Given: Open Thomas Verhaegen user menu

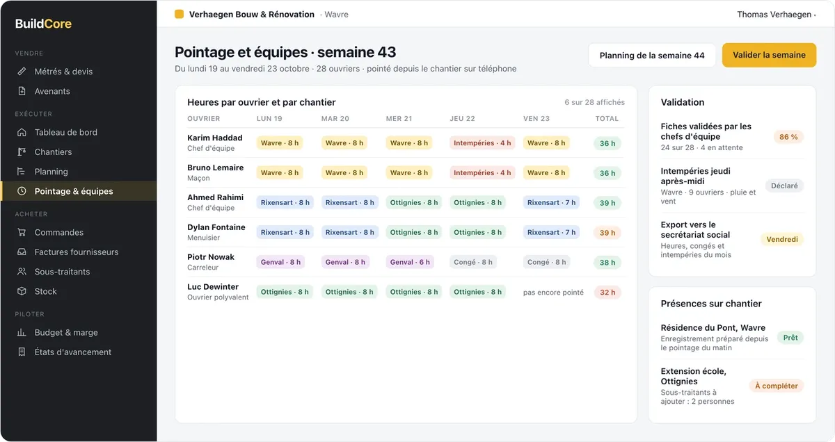Looking at the screenshot, I should 777,14.
